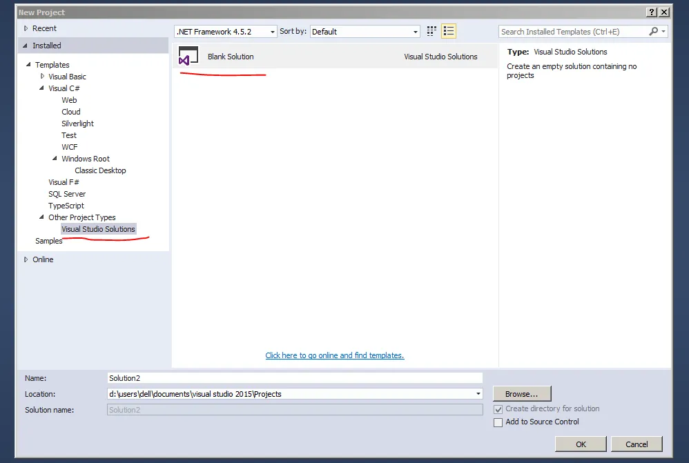This screenshot has height=463, width=689.
Task: Select Classic Desktop category
Action: click(100, 170)
